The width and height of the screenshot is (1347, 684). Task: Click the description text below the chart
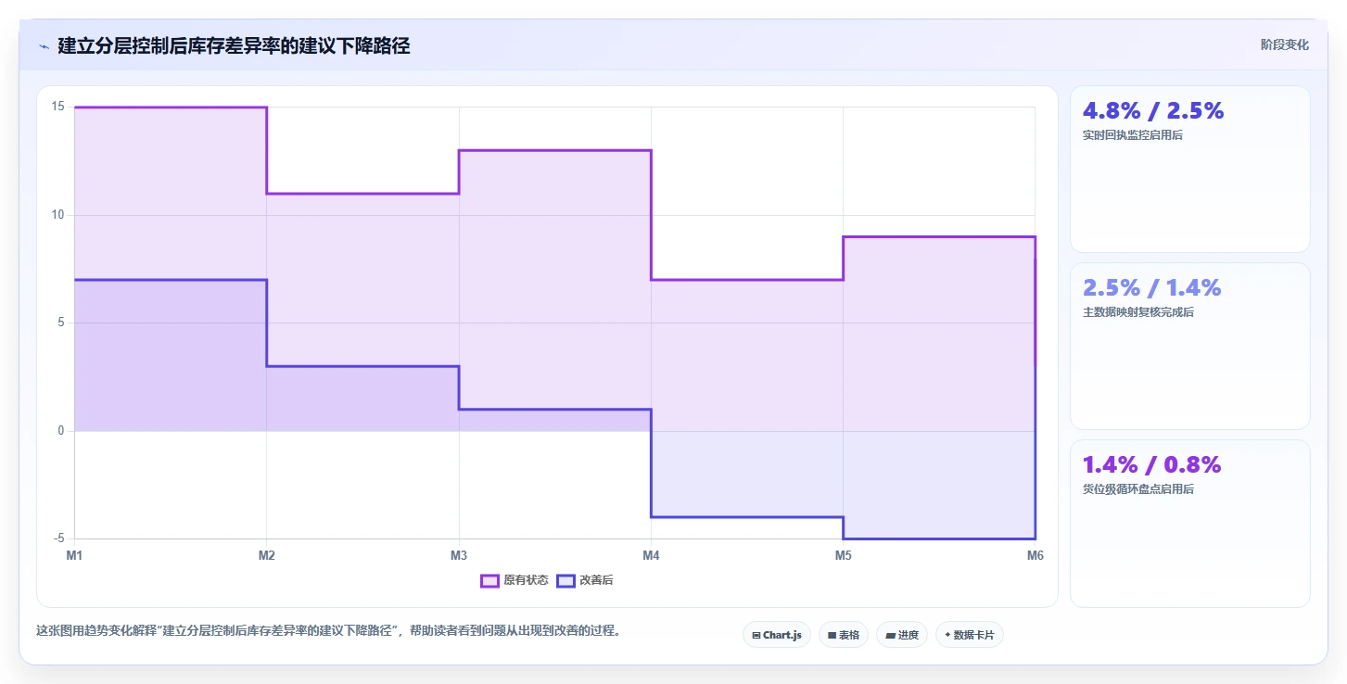[328, 630]
